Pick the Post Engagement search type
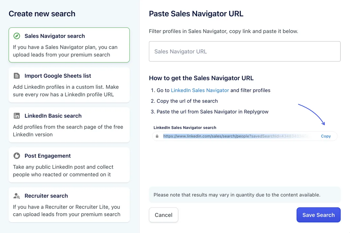The width and height of the screenshot is (350, 233). [69, 165]
